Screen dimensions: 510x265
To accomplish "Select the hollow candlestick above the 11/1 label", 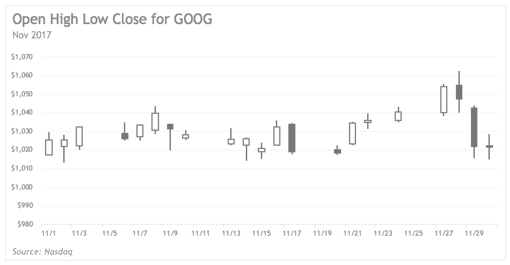I will coord(49,147).
